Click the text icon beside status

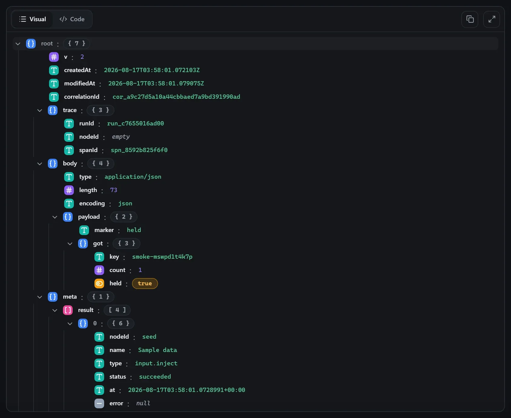[x=99, y=377]
